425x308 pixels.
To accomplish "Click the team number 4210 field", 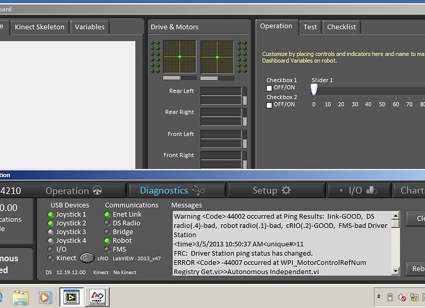I will click(11, 190).
